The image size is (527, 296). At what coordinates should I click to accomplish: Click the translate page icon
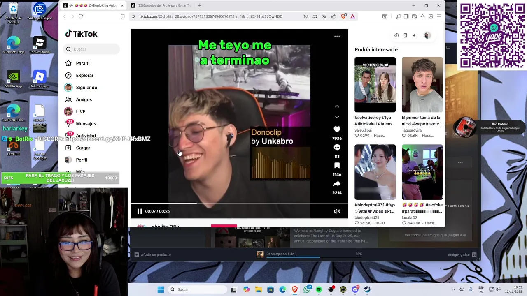(324, 16)
